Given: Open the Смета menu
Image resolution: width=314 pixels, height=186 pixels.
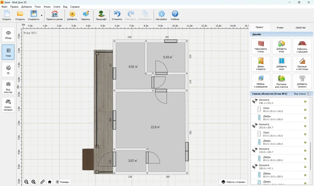Looking at the screenshot, I should [x=56, y=7].
